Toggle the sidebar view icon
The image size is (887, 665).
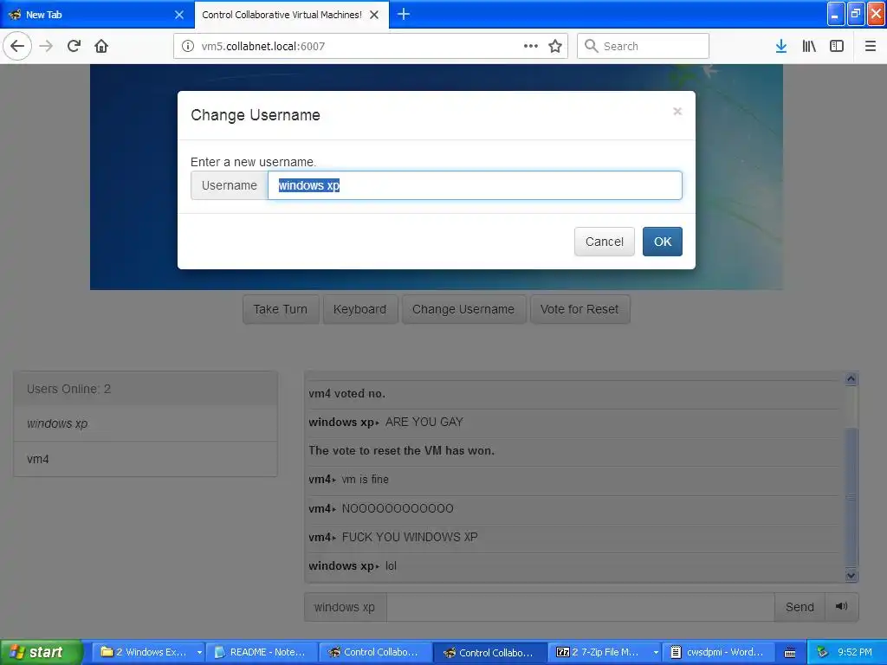click(837, 46)
